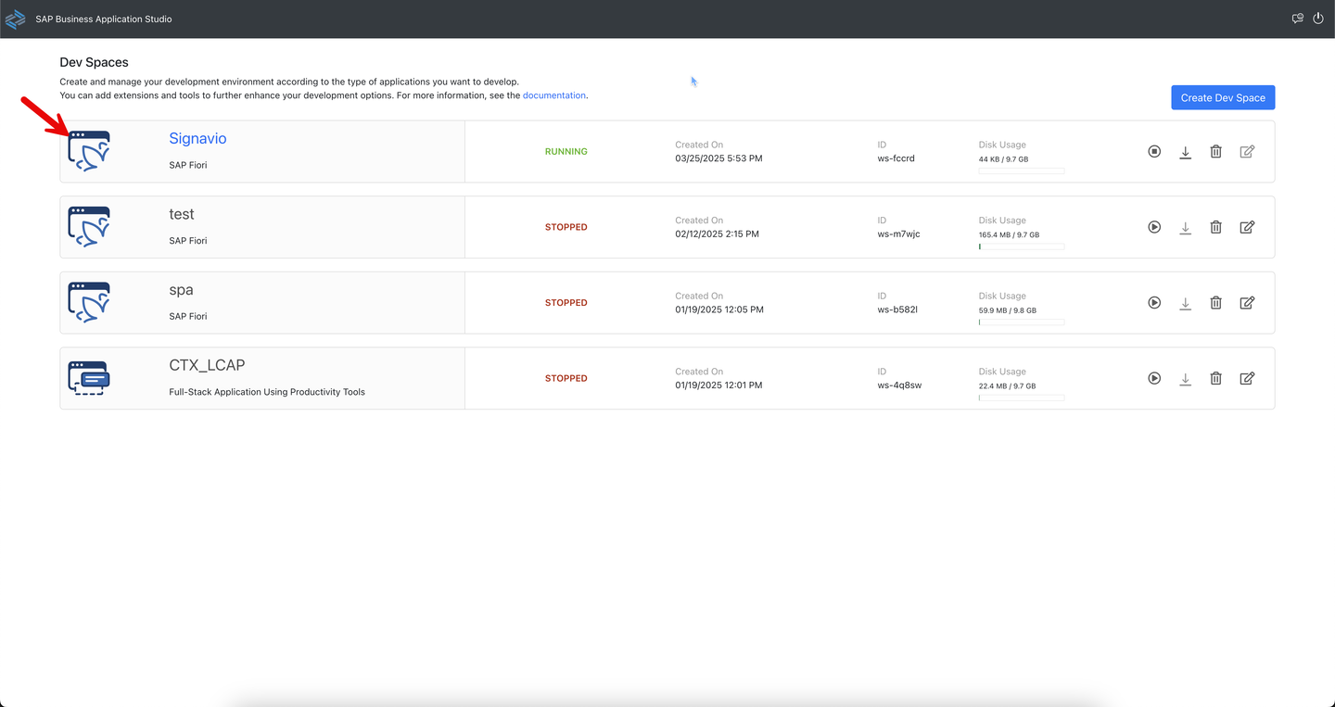Edit the Signavio dev space
Image resolution: width=1335 pixels, height=707 pixels.
[x=1247, y=151]
